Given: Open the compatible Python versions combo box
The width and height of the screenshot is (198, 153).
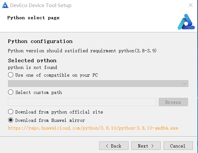Looking at the screenshot, I should [98, 84].
